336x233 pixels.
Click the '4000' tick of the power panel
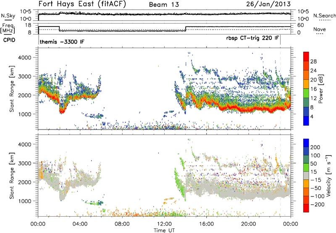pos(24,58)
